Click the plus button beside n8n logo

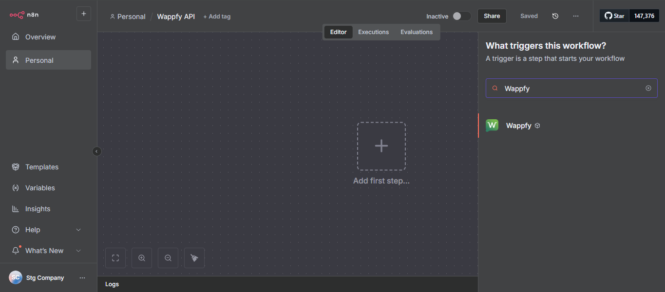tap(84, 14)
